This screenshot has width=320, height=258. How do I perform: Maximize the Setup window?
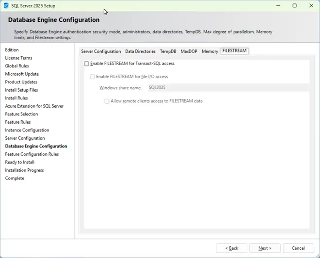click(x=294, y=5)
